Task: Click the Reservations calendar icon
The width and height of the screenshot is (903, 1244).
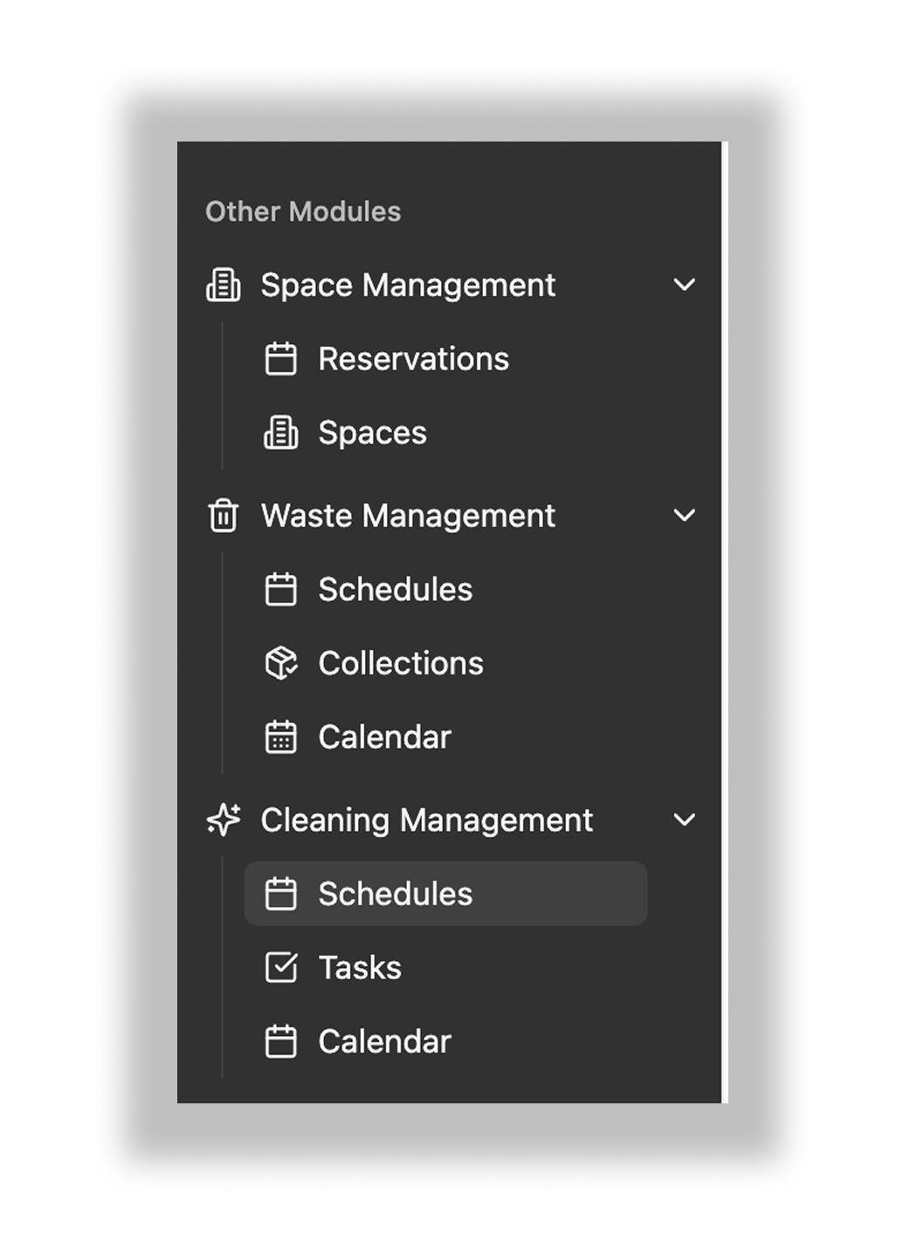Action: pos(281,358)
